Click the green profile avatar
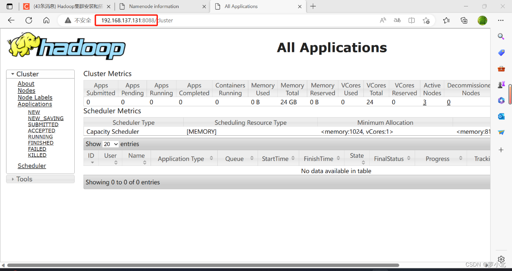Image resolution: width=512 pixels, height=271 pixels. pyautogui.click(x=483, y=20)
